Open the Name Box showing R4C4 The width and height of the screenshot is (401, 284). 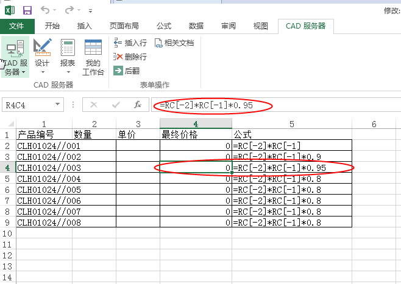pyautogui.click(x=30, y=105)
